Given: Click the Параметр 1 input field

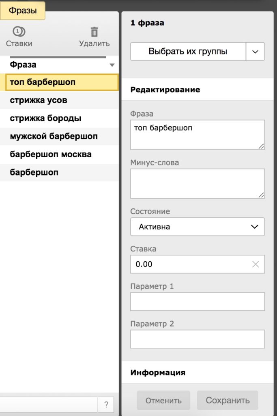Looking at the screenshot, I should [197, 301].
